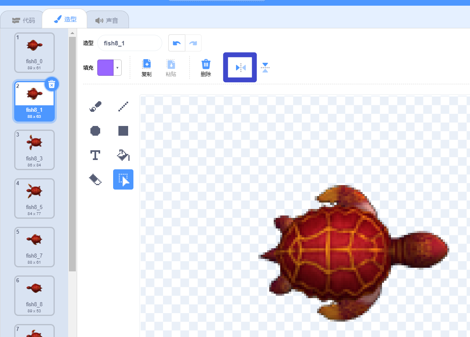
Task: Open the 声音 sounds tab
Action: pyautogui.click(x=107, y=19)
